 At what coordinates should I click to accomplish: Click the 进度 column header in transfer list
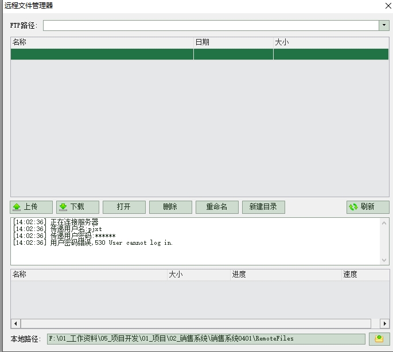pyautogui.click(x=285, y=275)
